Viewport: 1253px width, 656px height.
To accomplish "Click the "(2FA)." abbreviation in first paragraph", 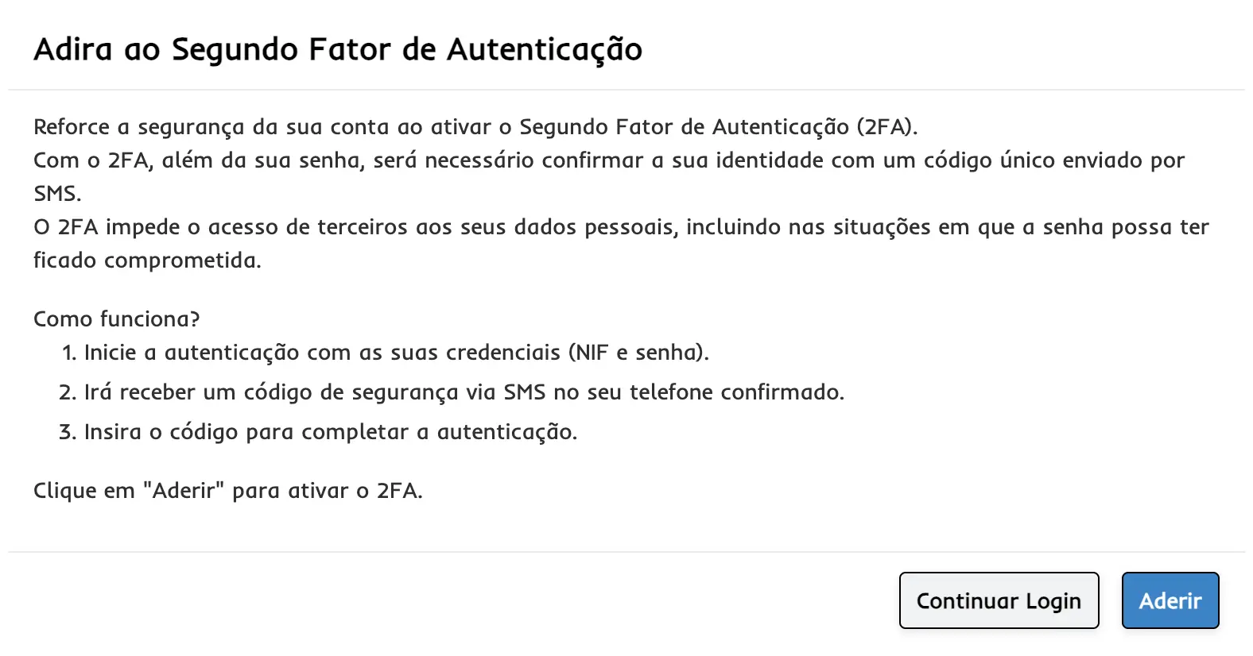I will 887,127.
